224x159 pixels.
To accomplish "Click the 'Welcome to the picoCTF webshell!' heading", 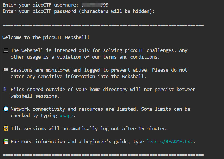I will (x=46, y=37).
